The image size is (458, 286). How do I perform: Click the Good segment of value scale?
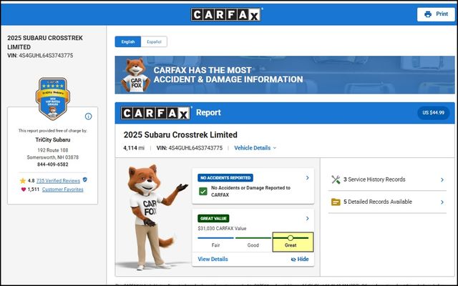click(253, 242)
